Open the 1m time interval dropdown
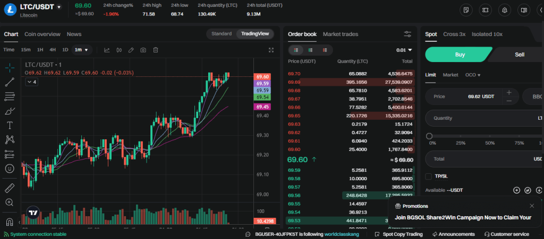 82,50
